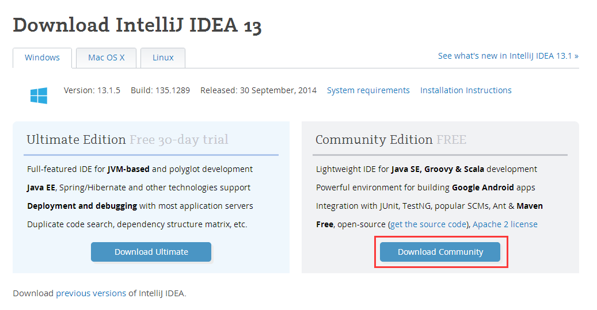Open the Linux tab
Image resolution: width=597 pixels, height=310 pixels.
tap(163, 58)
